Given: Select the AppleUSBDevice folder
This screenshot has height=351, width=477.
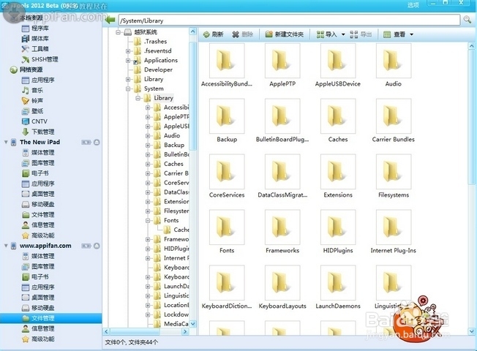Looking at the screenshot, I should (338, 65).
